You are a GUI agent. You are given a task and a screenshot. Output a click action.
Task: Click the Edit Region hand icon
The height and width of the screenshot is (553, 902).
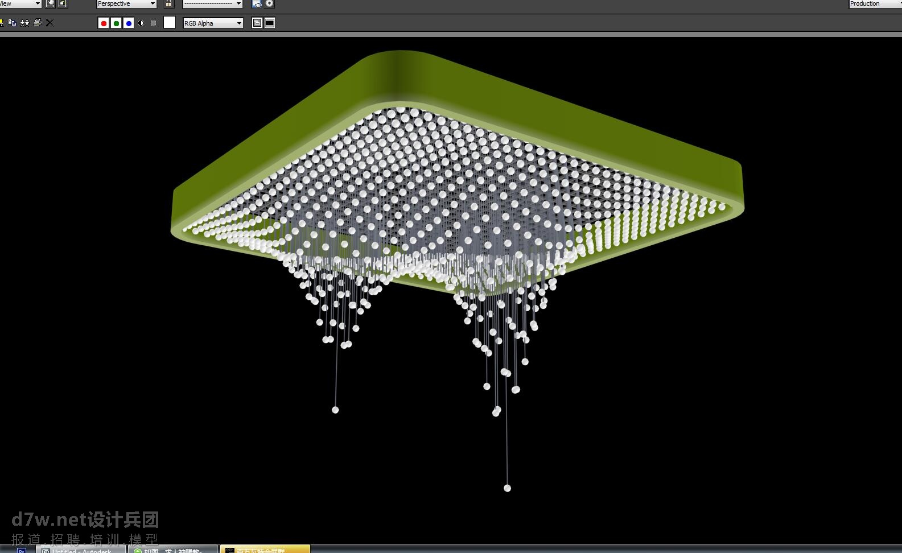[50, 3]
